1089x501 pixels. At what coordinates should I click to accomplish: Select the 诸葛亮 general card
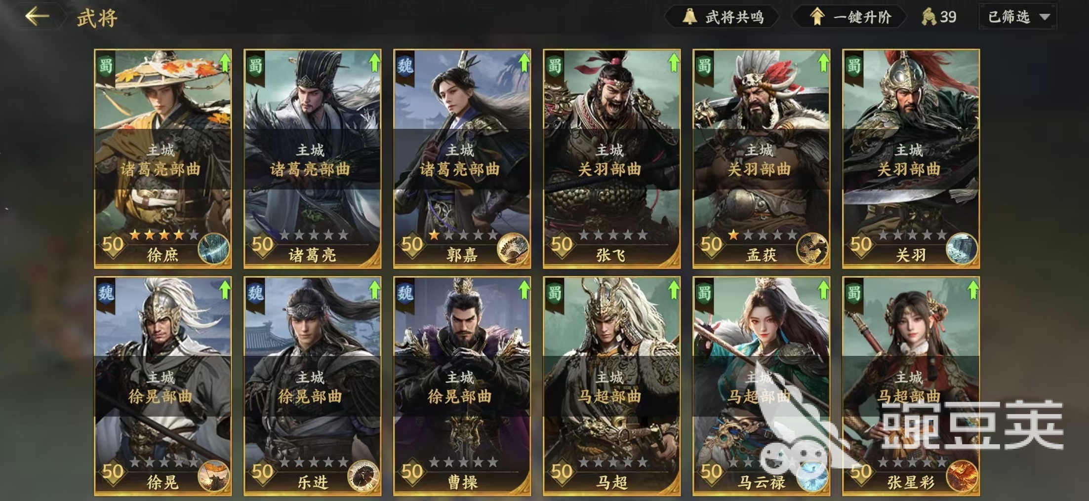pyautogui.click(x=313, y=159)
